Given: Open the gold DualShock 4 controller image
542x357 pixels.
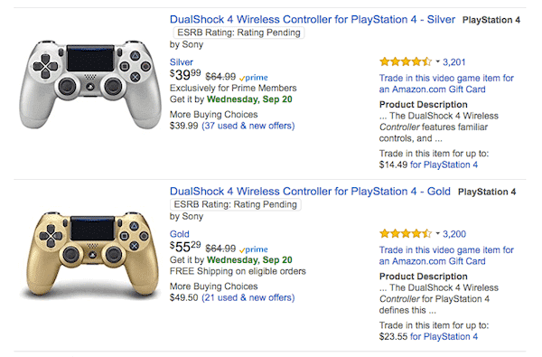Looking at the screenshot, I should [x=91, y=254].
